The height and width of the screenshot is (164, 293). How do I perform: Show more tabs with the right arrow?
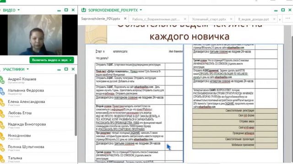280,19
